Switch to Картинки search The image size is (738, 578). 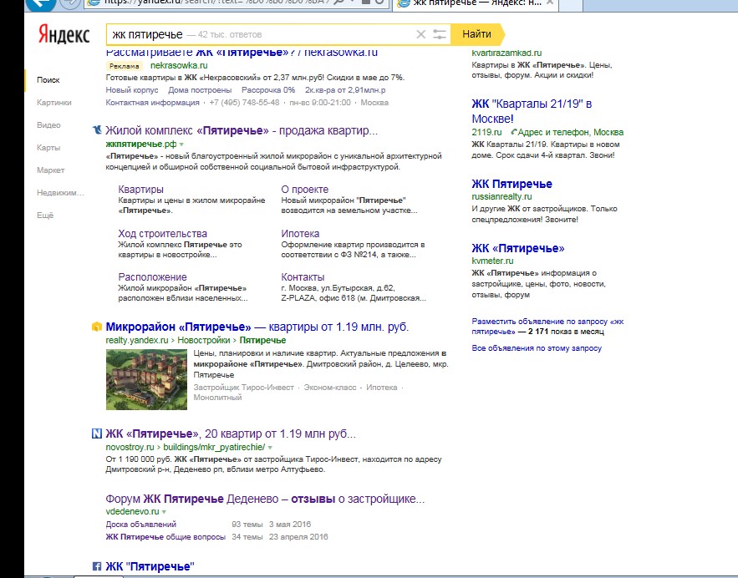[x=54, y=103]
